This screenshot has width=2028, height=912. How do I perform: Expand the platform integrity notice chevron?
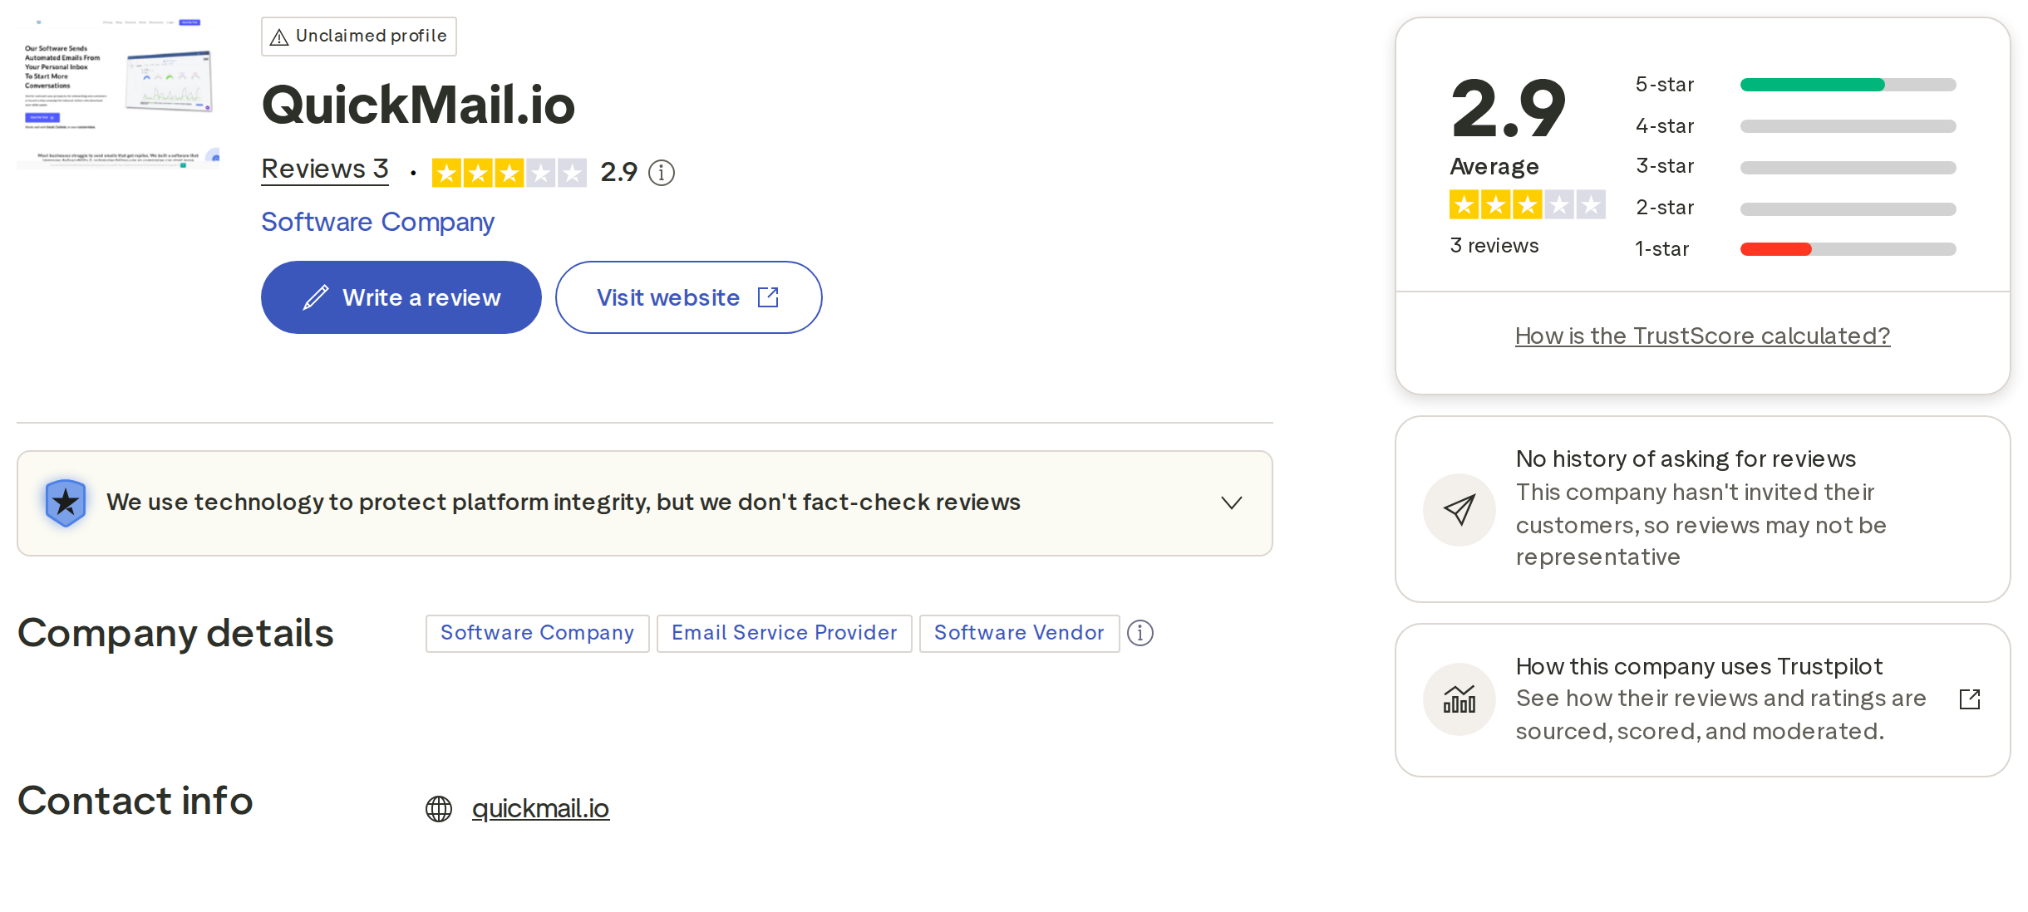(1232, 503)
